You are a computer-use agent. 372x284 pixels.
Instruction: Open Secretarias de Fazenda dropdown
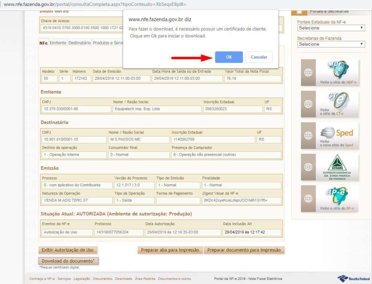(331, 44)
